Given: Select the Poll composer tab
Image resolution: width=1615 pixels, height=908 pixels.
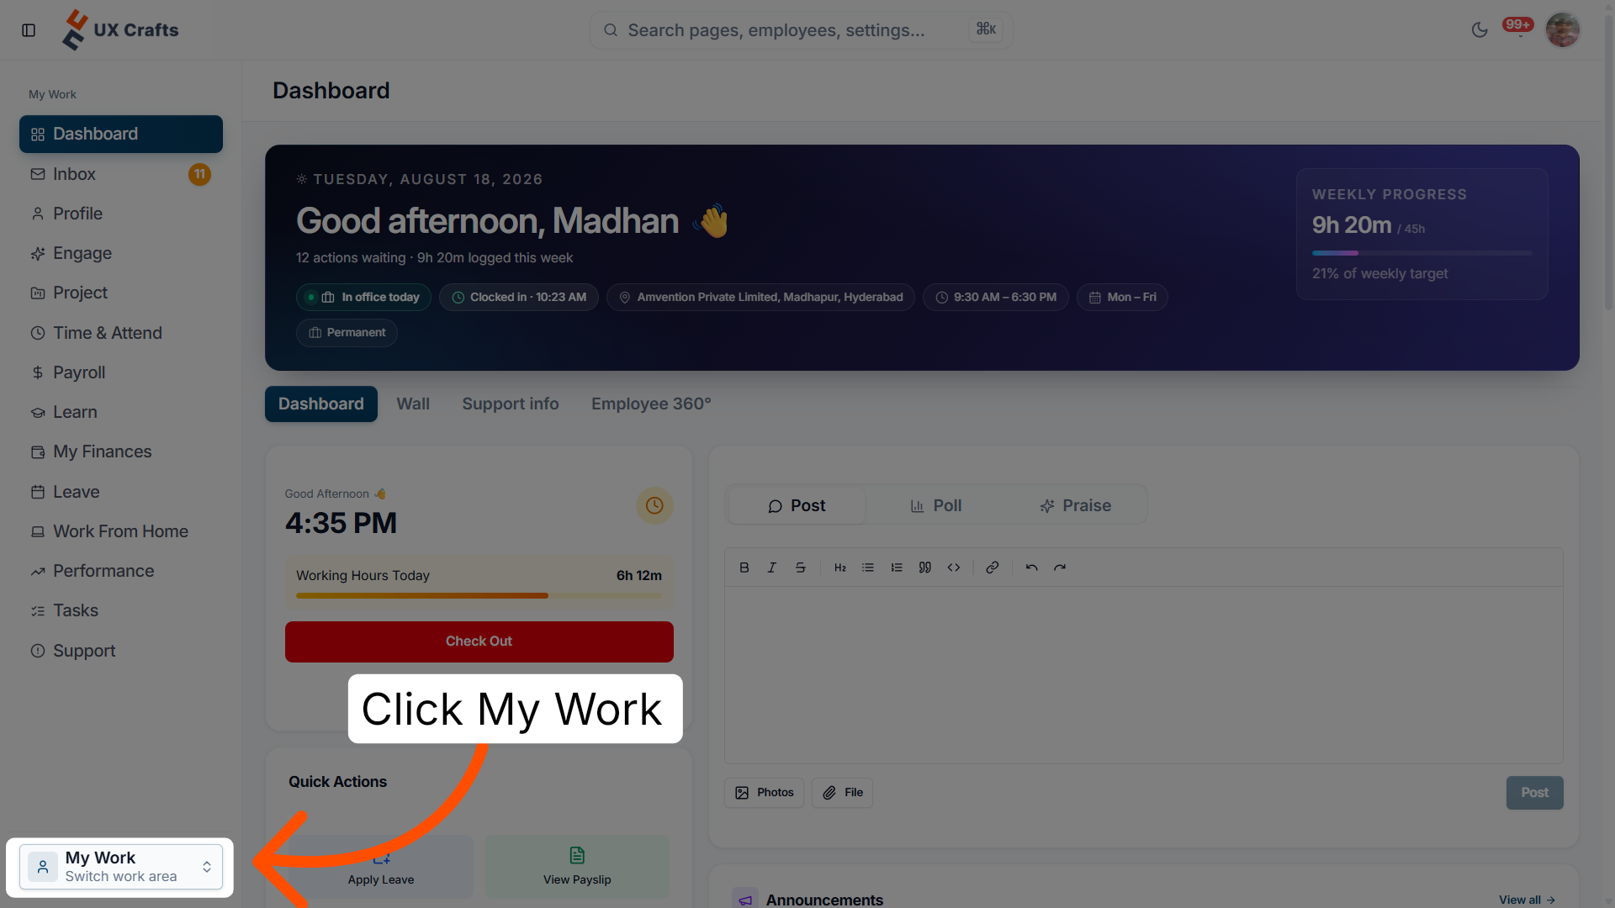Looking at the screenshot, I should point(936,505).
